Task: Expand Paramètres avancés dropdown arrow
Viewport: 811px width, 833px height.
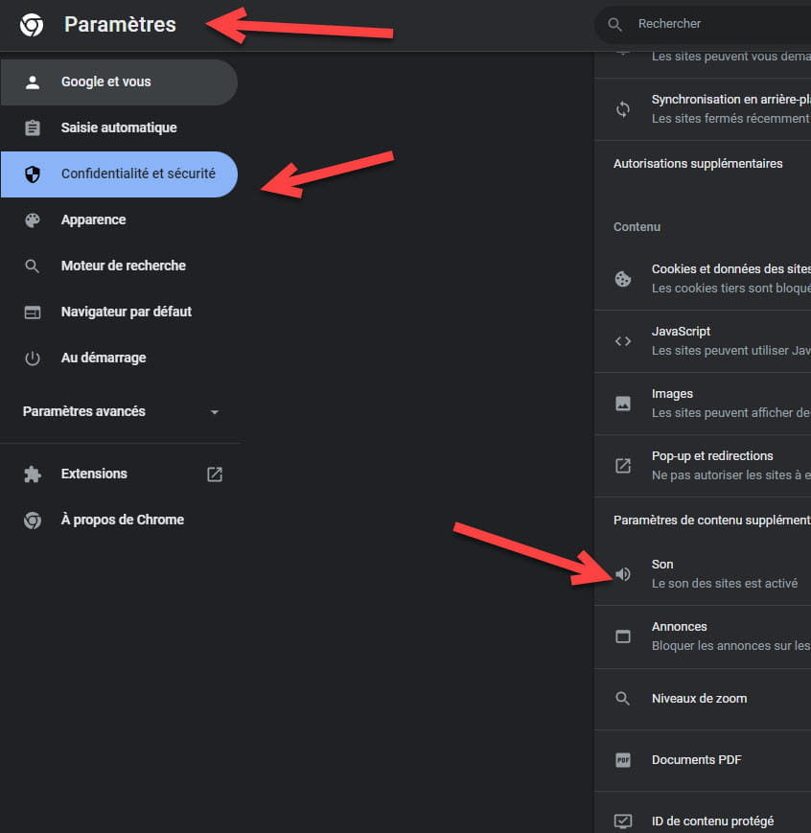Action: coord(215,412)
